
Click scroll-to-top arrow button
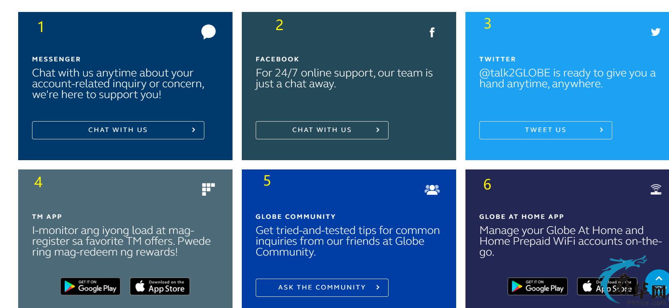(659, 279)
